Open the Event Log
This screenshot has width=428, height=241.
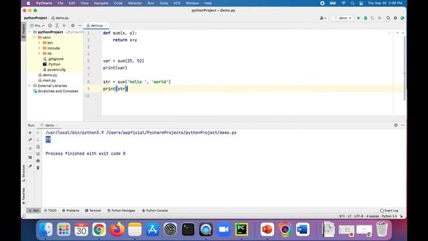click(389, 211)
